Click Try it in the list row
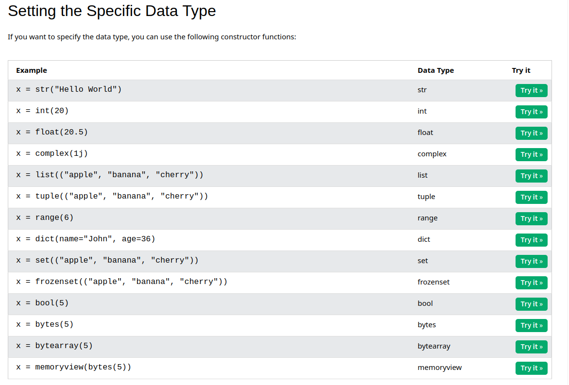Screen dimensions: 569x385 pyautogui.click(x=531, y=176)
